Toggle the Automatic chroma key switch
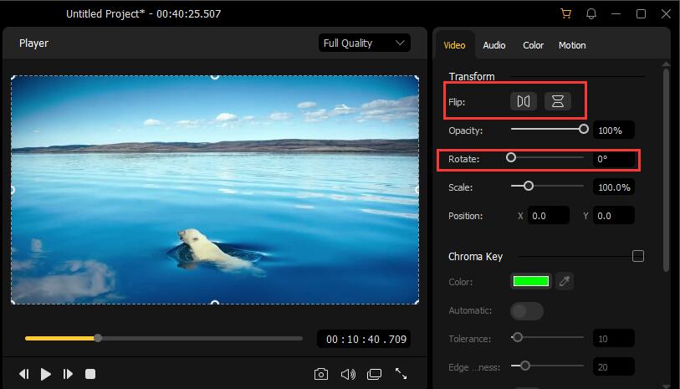The height and width of the screenshot is (389, 680). pyautogui.click(x=527, y=310)
